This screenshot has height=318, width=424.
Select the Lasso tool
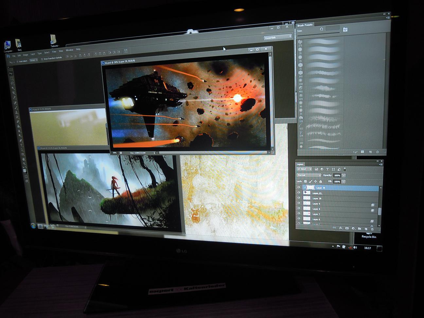click(x=12, y=83)
